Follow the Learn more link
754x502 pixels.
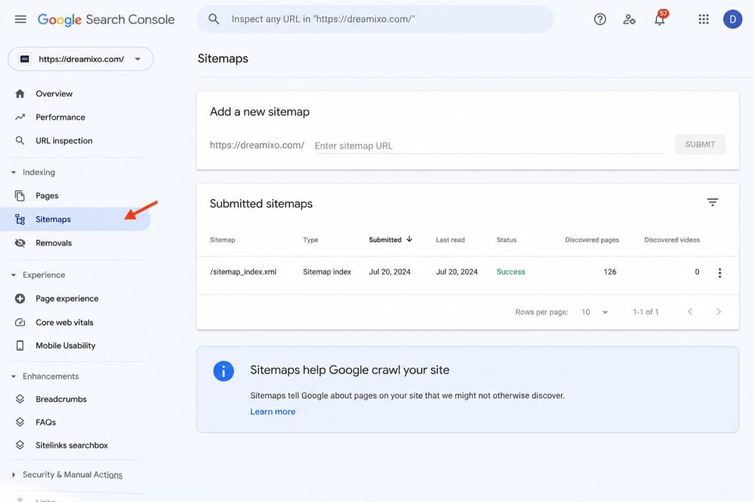272,412
